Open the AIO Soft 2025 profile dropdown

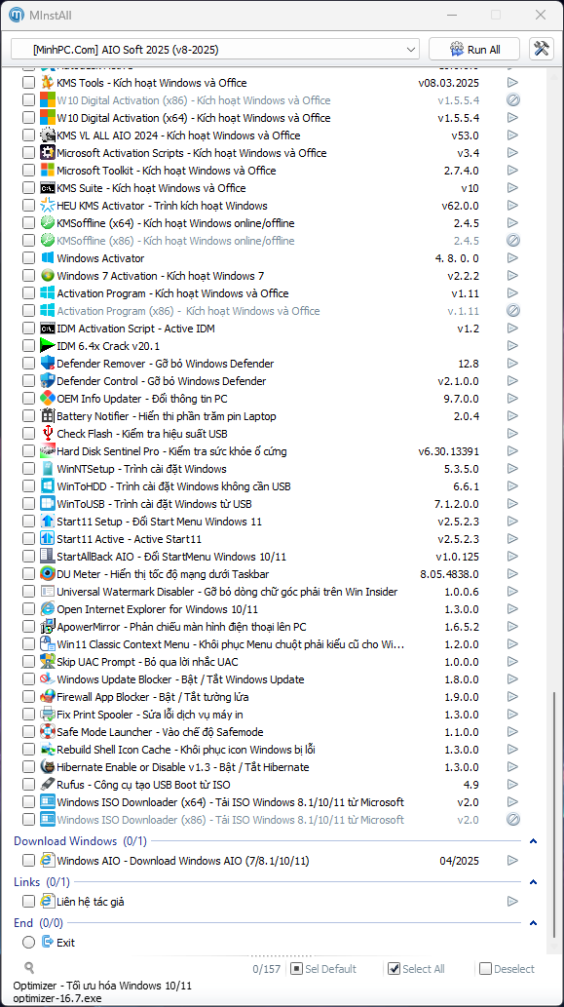pyautogui.click(x=215, y=49)
